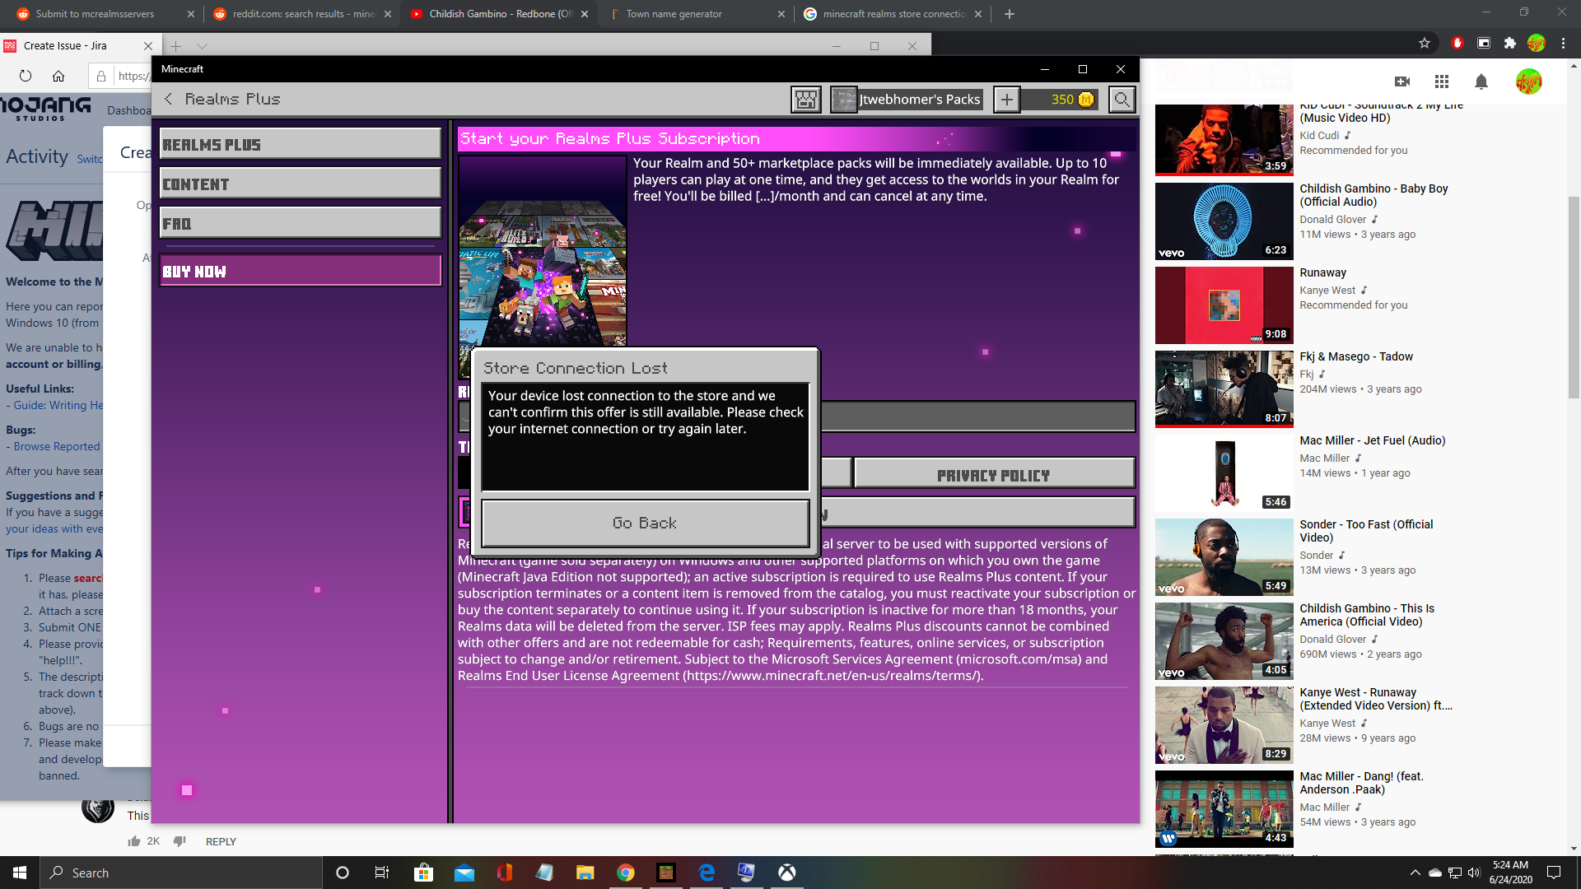Open YouTube notifications bell

coord(1481,81)
